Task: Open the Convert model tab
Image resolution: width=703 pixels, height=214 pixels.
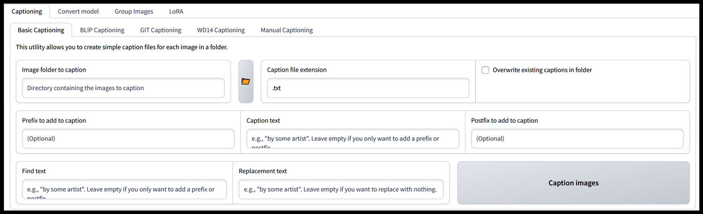Action: [78, 11]
